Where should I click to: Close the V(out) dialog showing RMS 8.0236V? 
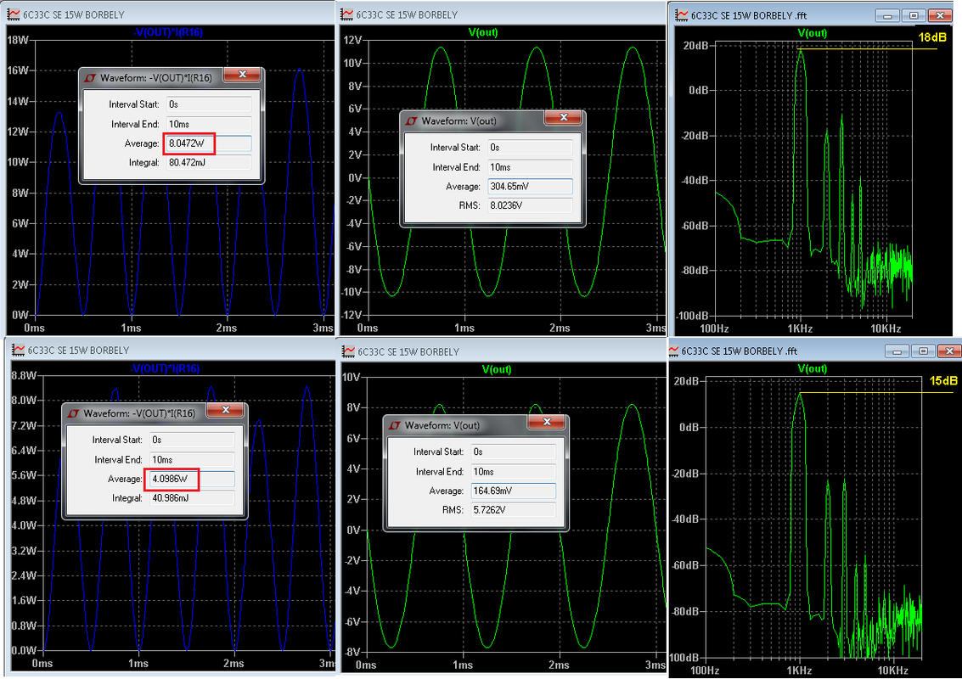[x=564, y=118]
